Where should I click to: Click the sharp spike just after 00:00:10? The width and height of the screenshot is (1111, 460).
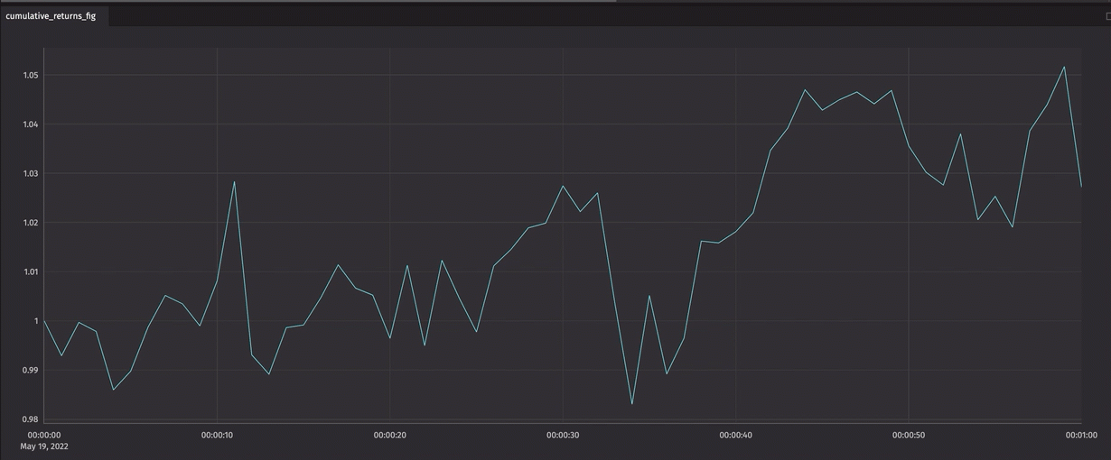234,182
